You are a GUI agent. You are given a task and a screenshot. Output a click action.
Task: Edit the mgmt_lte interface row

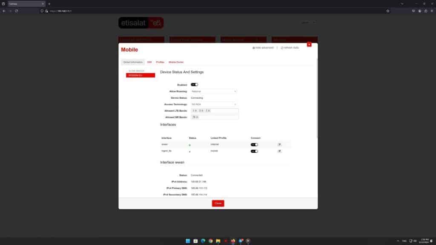(279, 151)
